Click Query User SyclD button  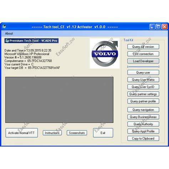(x=143, y=87)
